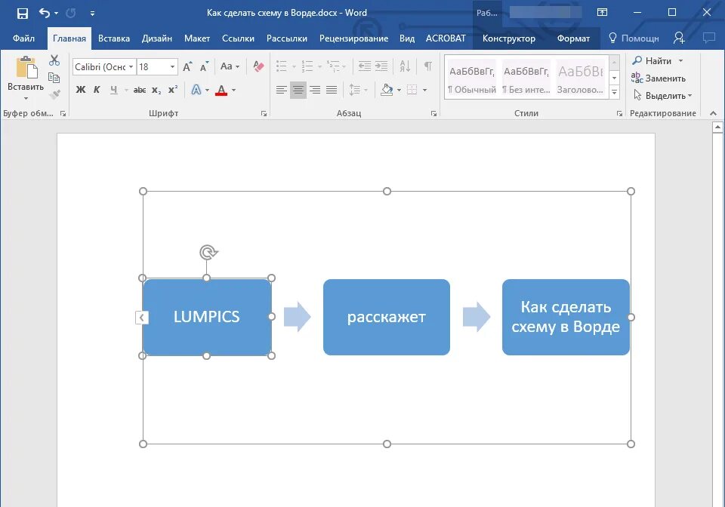Show paragraph marks with the pilcrow

428,66
